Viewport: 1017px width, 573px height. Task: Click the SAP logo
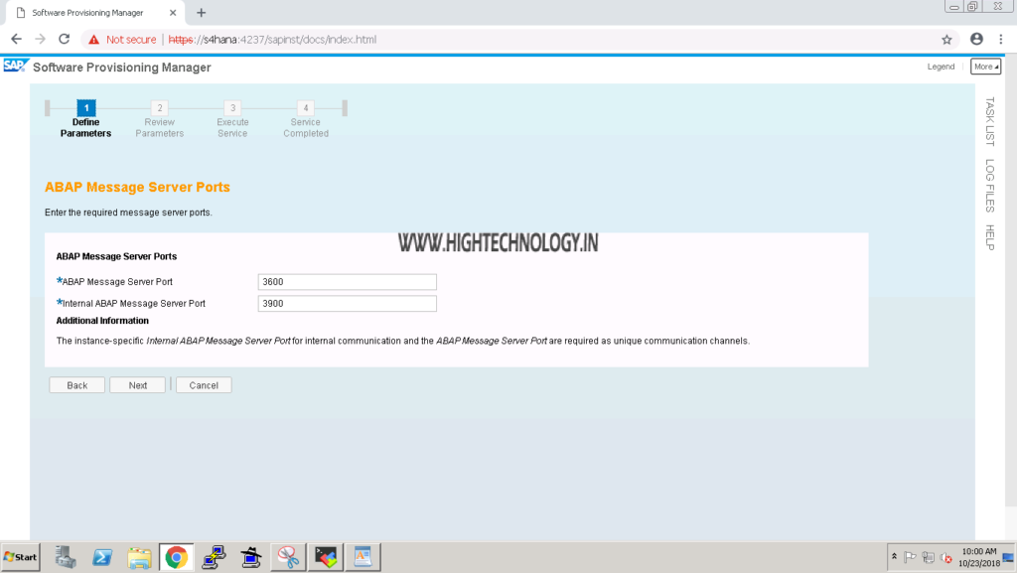click(x=15, y=67)
